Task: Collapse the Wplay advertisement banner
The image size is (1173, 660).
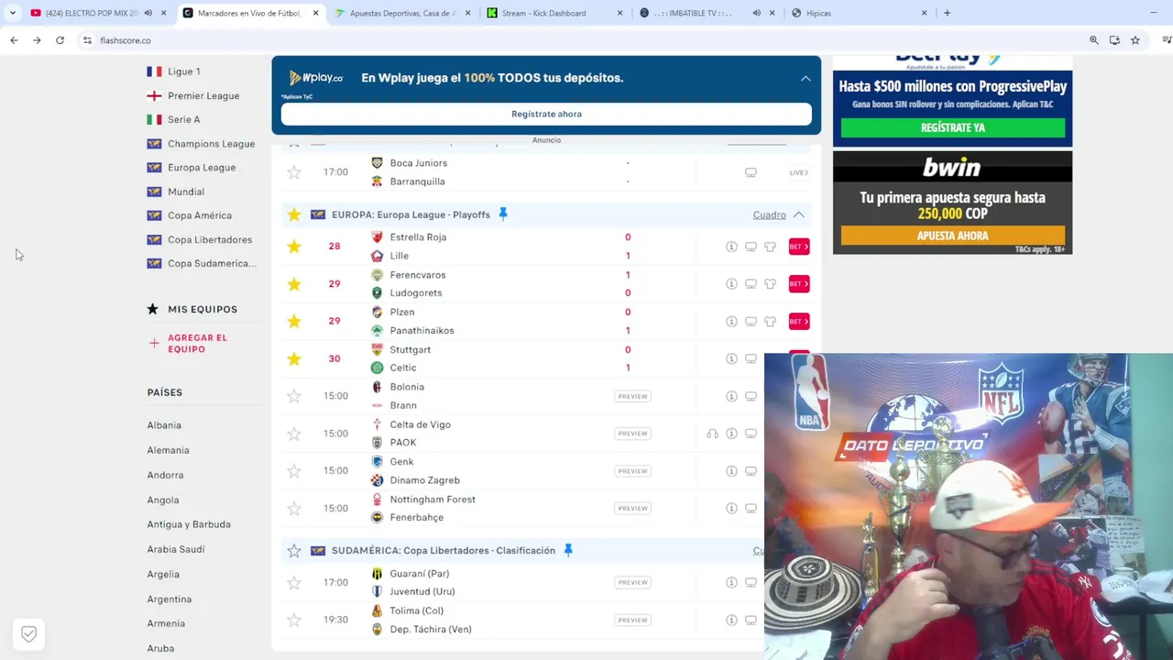Action: click(806, 78)
